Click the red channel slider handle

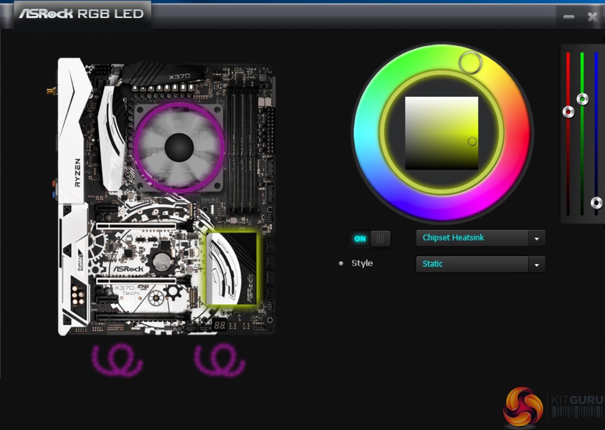pyautogui.click(x=568, y=112)
